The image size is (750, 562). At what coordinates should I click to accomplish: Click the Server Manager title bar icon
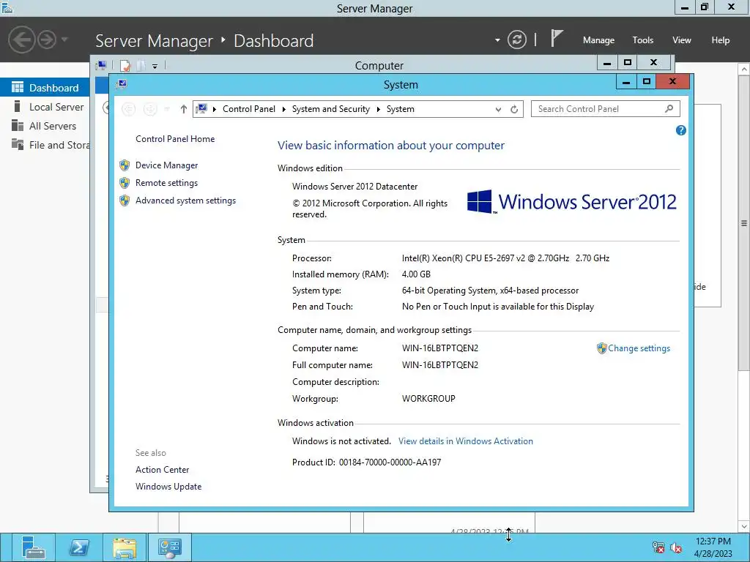(7, 7)
